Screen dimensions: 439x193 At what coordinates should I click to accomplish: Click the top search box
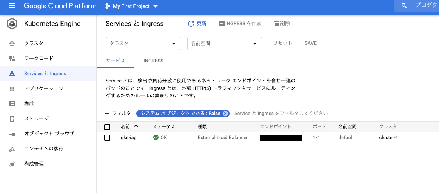coord(417,6)
